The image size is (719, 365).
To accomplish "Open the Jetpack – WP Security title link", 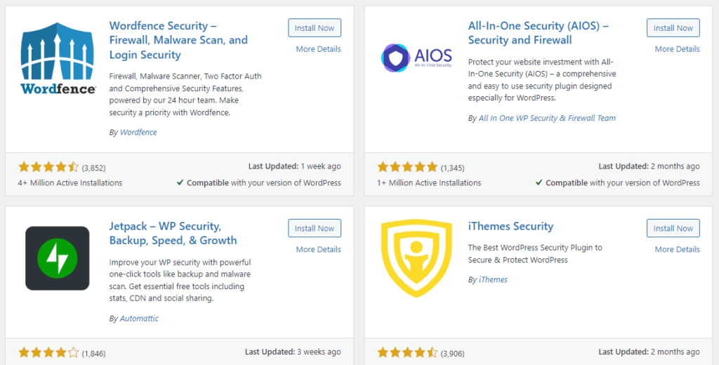I will coord(173,234).
